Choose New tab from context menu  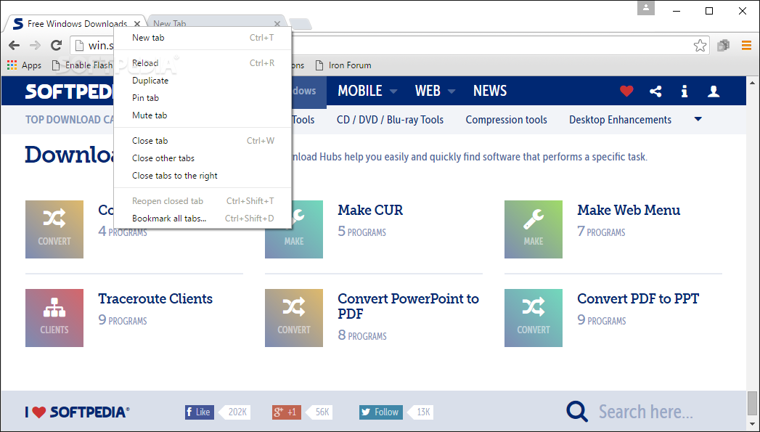tap(203, 37)
